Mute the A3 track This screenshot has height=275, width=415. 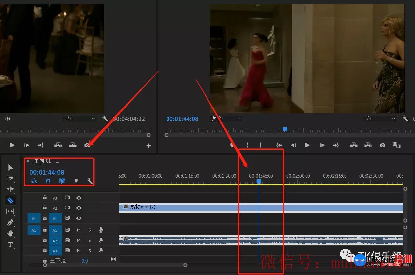(79, 251)
